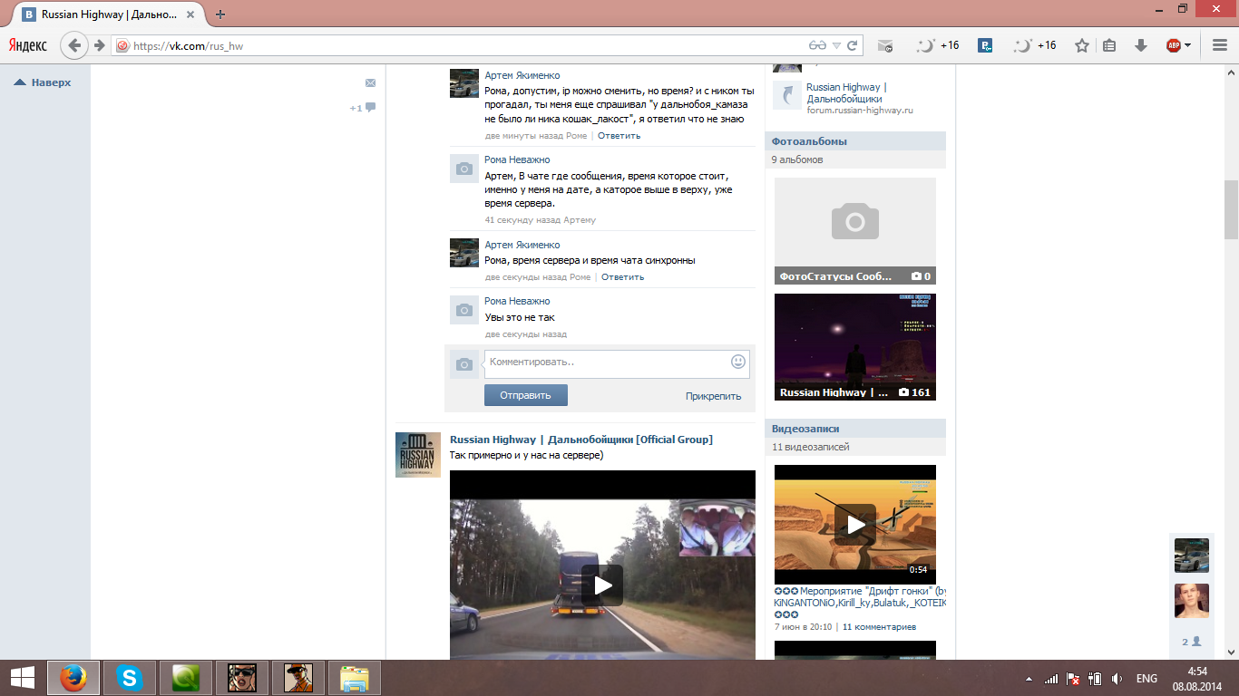1239x696 pixels.
Task: Open the second GTA character taskbar icon
Action: click(298, 678)
